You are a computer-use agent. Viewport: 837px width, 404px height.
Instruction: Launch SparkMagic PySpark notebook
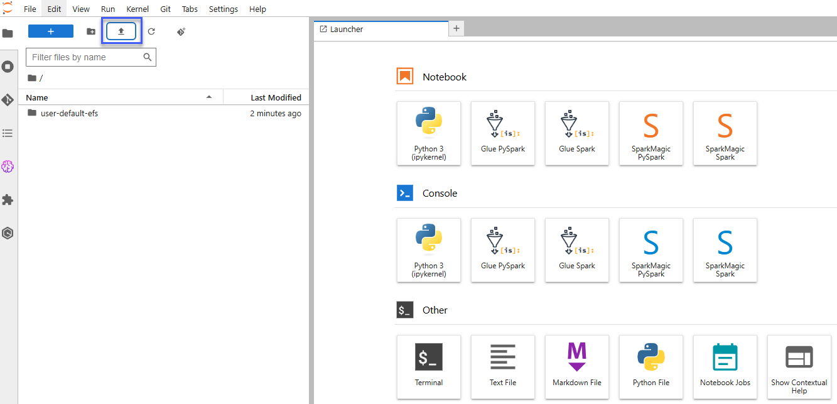click(x=651, y=134)
